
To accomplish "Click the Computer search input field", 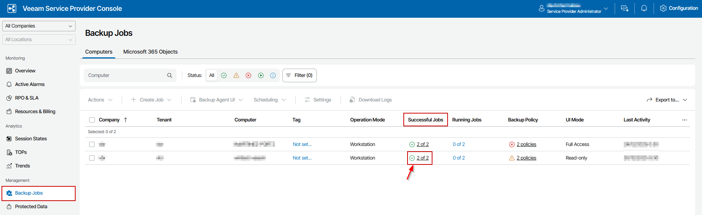I will [x=125, y=75].
